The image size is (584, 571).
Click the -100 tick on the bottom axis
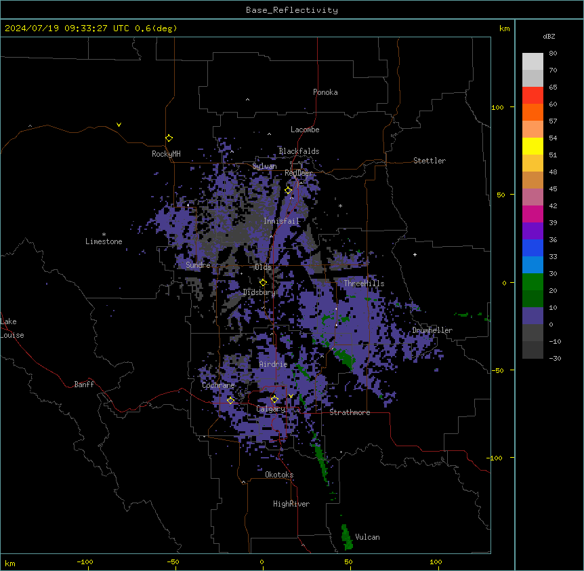(85, 562)
